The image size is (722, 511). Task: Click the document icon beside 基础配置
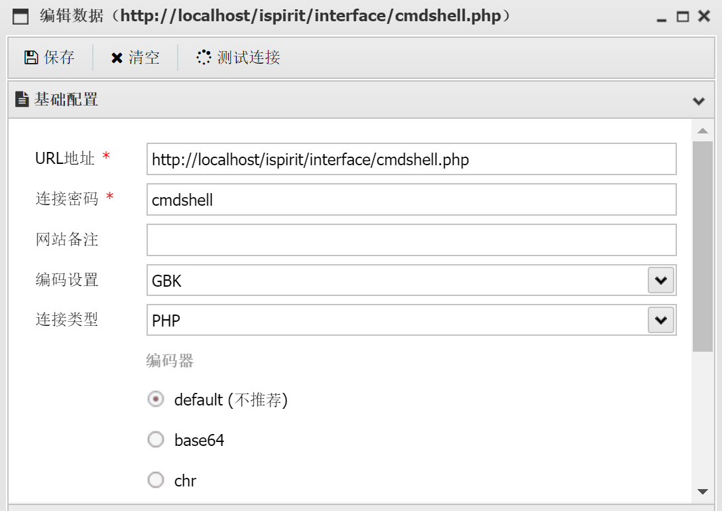(23, 100)
